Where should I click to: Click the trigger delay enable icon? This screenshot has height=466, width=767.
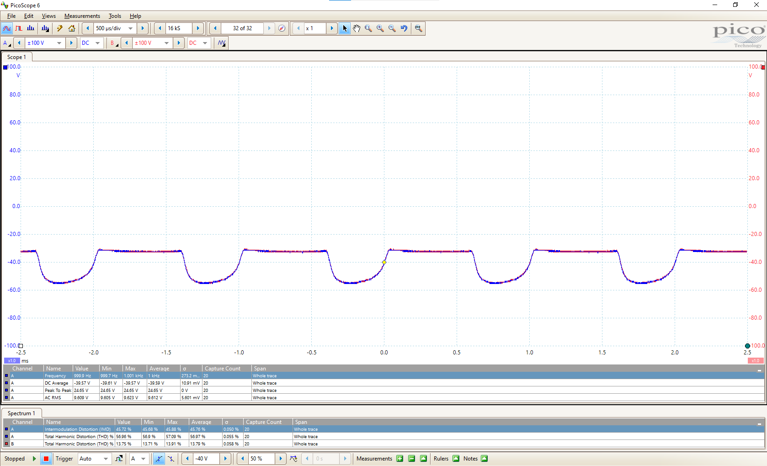[294, 459]
